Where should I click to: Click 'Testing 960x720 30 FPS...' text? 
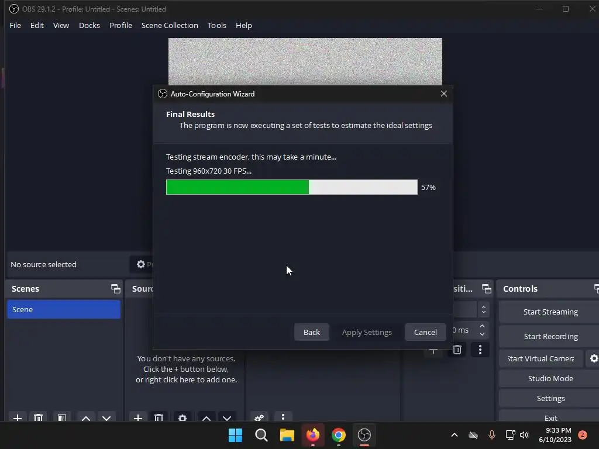[209, 171]
